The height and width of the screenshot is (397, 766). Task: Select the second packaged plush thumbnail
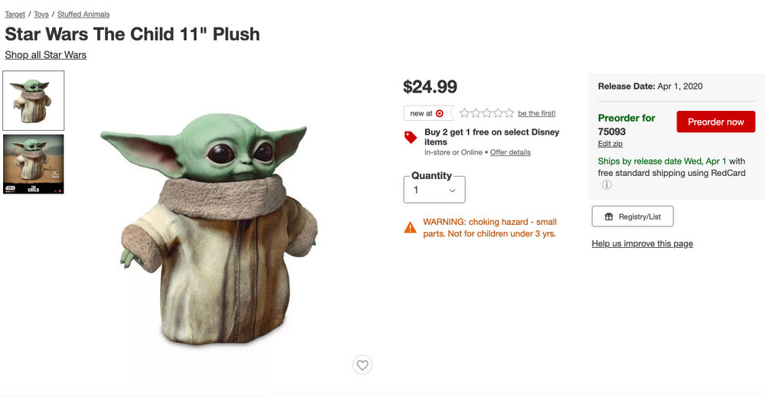tap(34, 164)
